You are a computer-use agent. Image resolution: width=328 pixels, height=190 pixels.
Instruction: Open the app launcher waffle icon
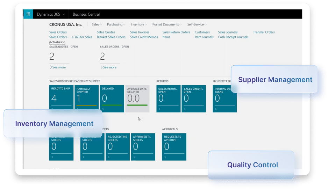coord(28,14)
